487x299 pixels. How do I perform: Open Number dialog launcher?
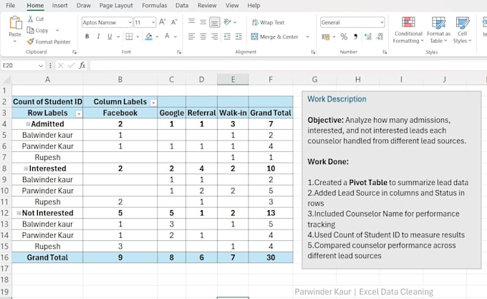pos(385,52)
